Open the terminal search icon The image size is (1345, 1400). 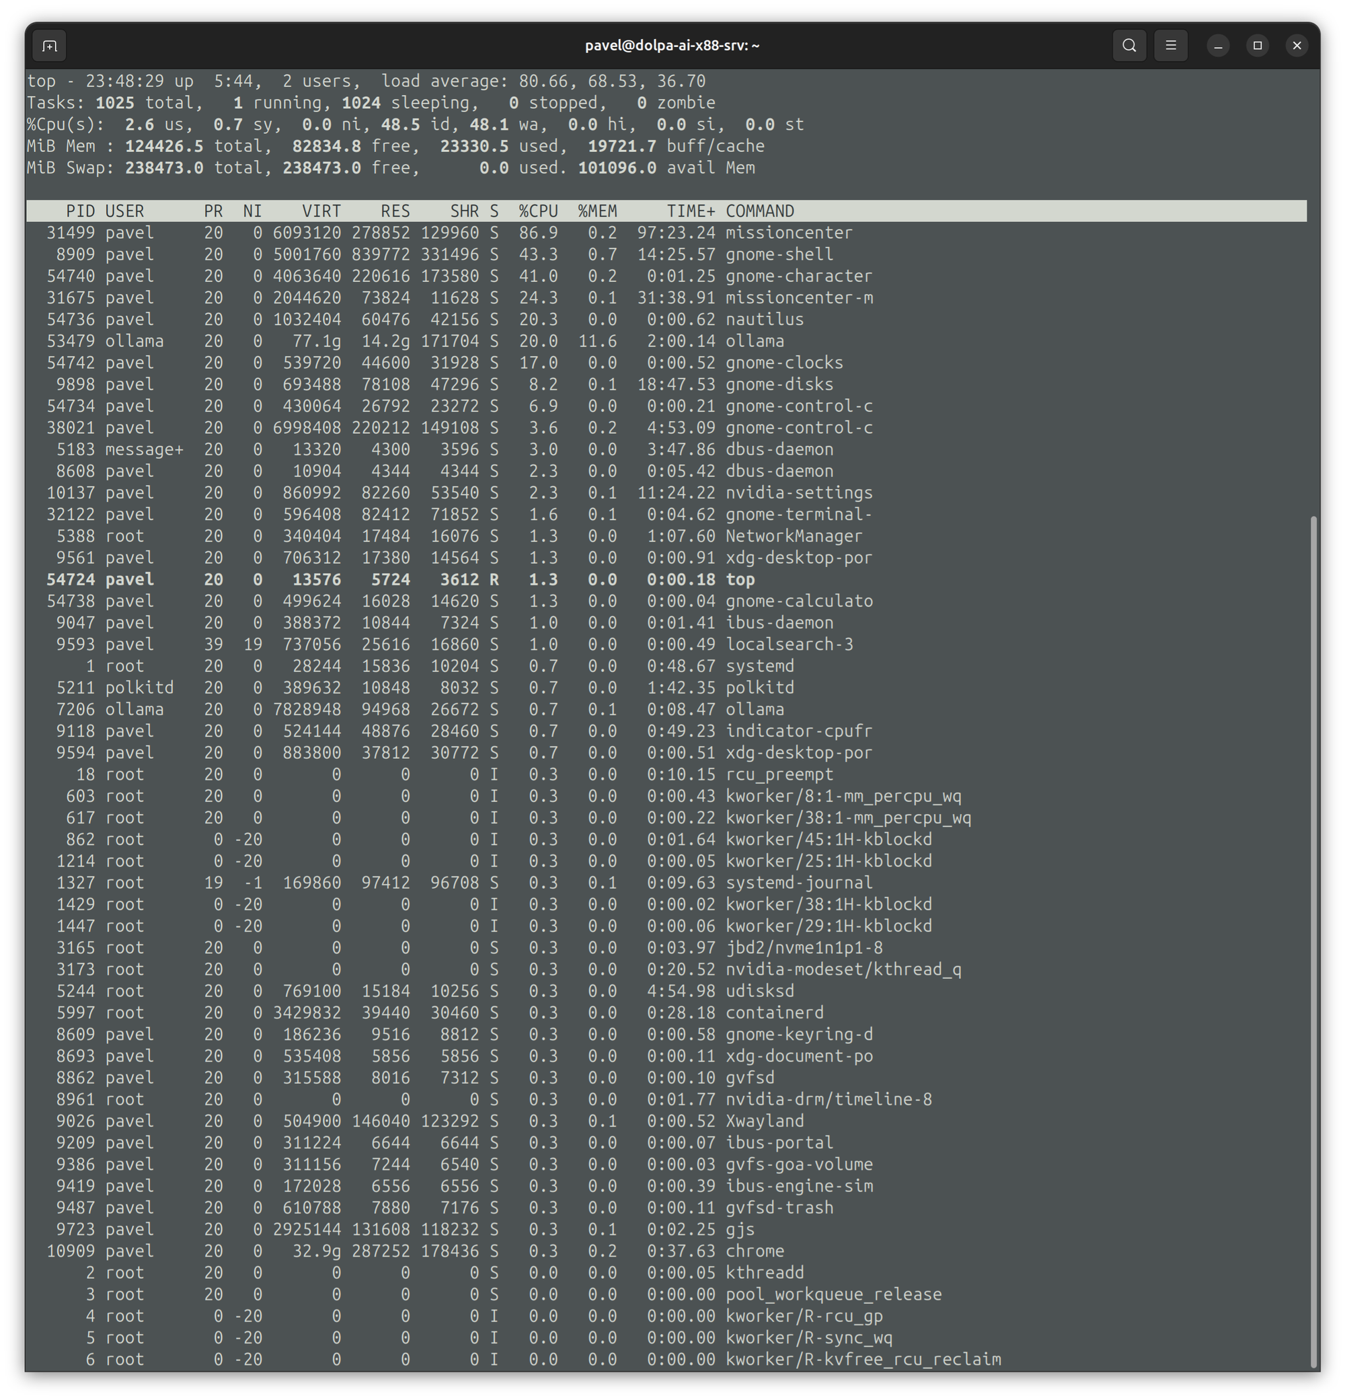pyautogui.click(x=1129, y=46)
